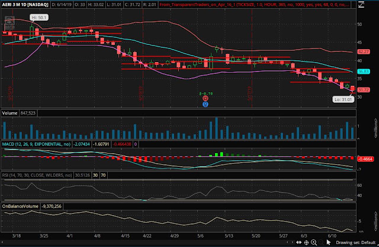Click the -0.466438 MACD diff value
379x247 pixels.
[122, 144]
